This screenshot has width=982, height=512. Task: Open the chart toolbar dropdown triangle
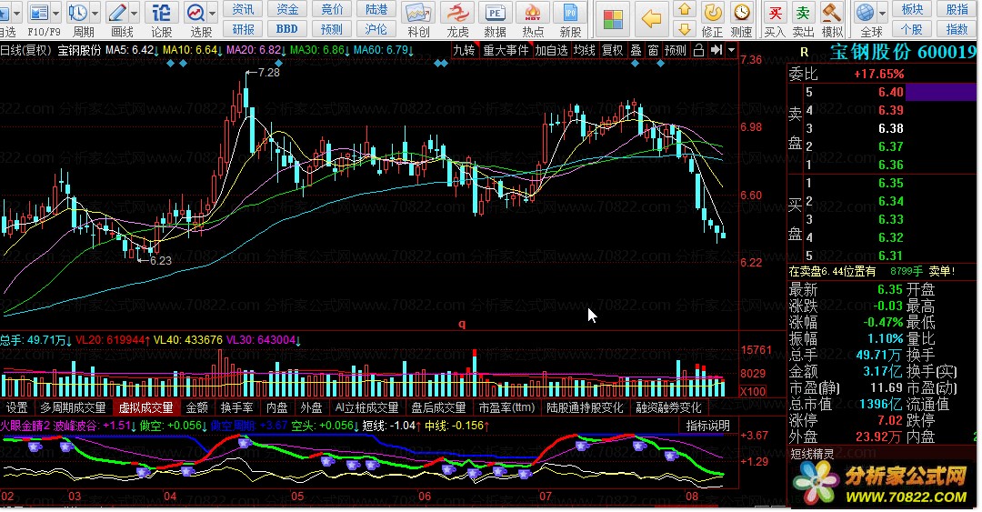coord(731,50)
